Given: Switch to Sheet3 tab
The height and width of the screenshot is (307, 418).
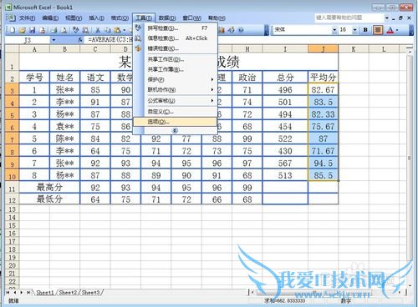Looking at the screenshot, I should pos(90,292).
